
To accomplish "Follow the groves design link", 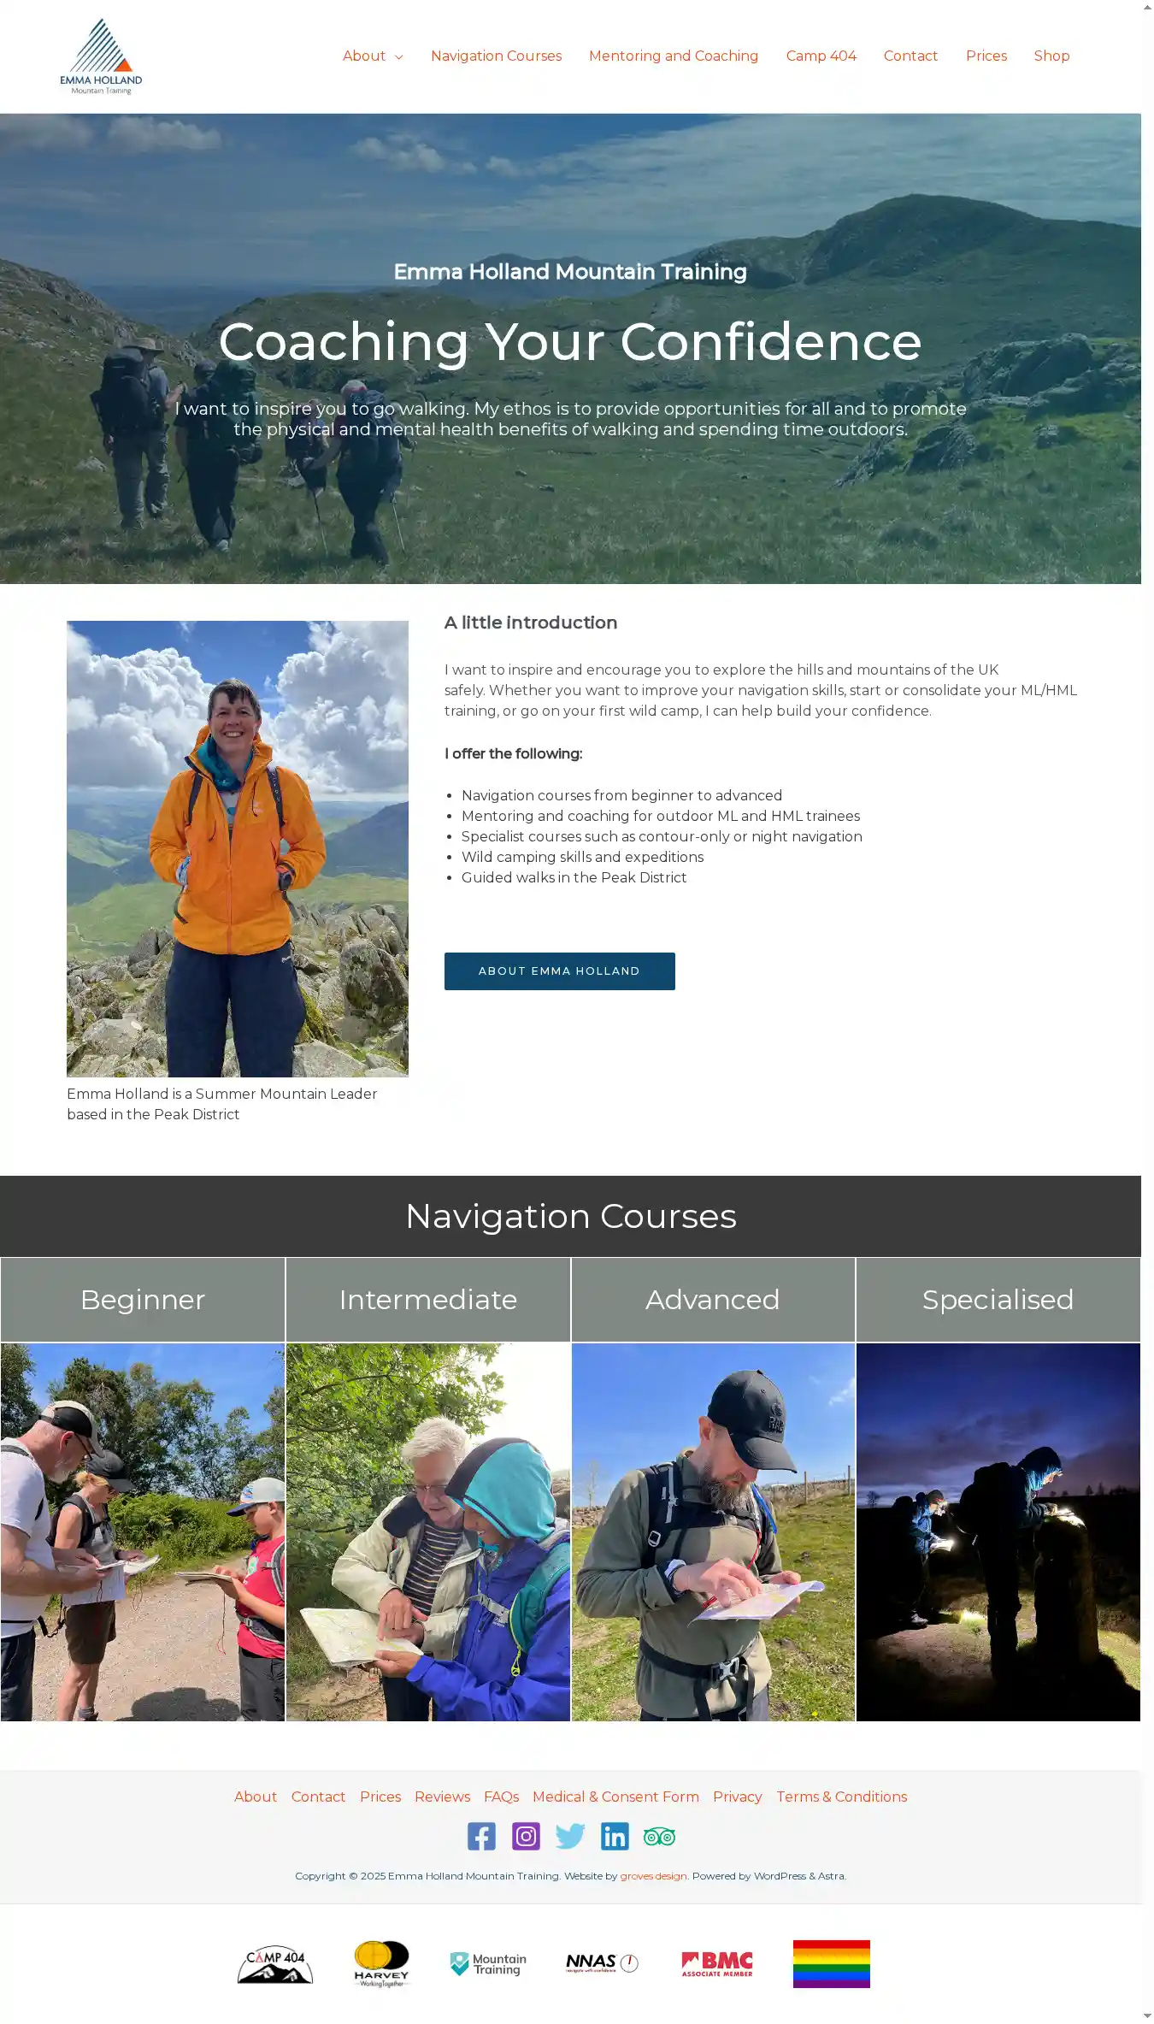I will tap(653, 1876).
